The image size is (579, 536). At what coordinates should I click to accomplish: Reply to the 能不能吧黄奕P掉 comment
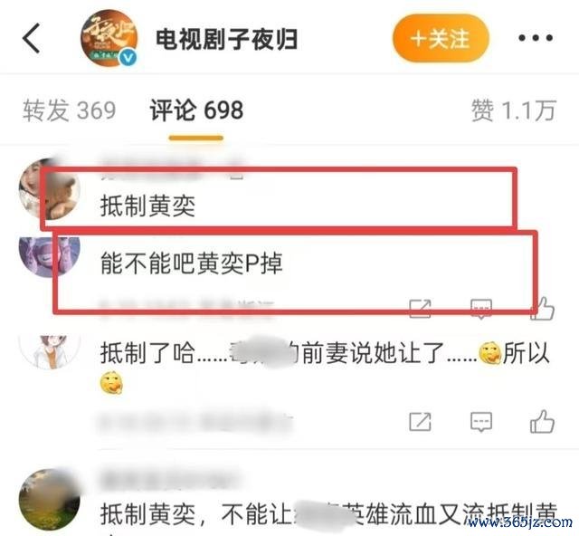[481, 309]
